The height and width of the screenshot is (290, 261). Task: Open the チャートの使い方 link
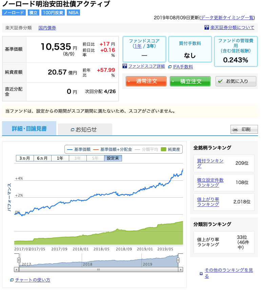pyautogui.click(x=33, y=280)
